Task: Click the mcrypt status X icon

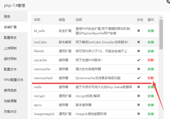Action: click(139, 96)
